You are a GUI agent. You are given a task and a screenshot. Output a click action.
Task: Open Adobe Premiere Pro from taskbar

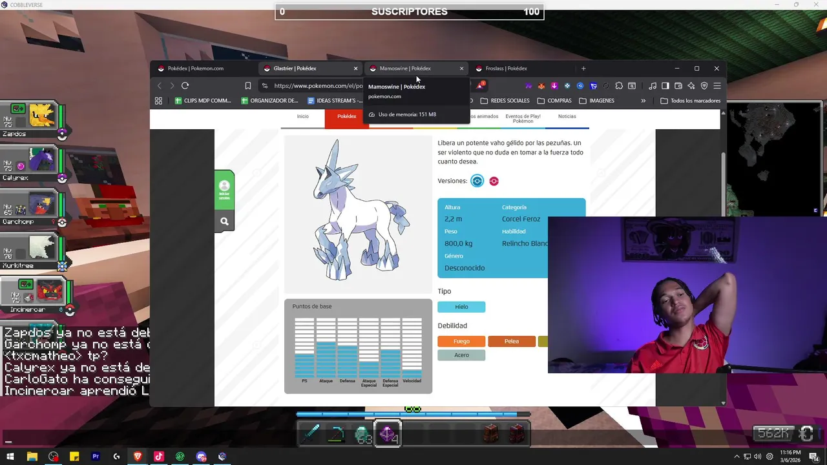(x=96, y=457)
